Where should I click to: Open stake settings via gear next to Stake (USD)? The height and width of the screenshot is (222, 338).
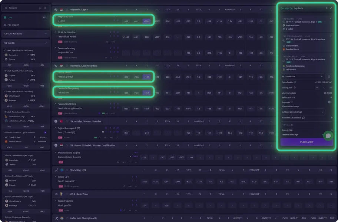coord(294,87)
